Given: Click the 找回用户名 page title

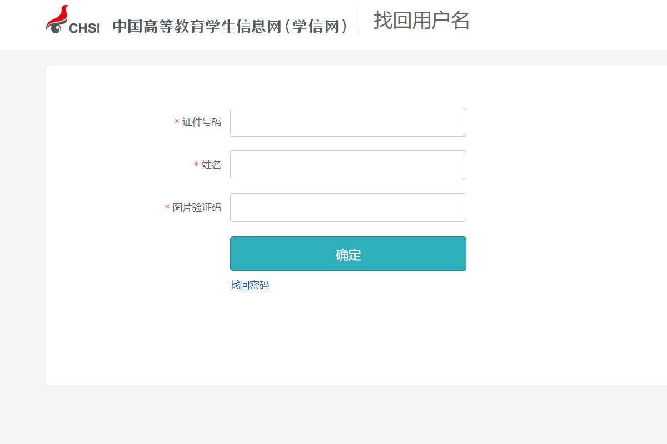Looking at the screenshot, I should click(x=420, y=22).
